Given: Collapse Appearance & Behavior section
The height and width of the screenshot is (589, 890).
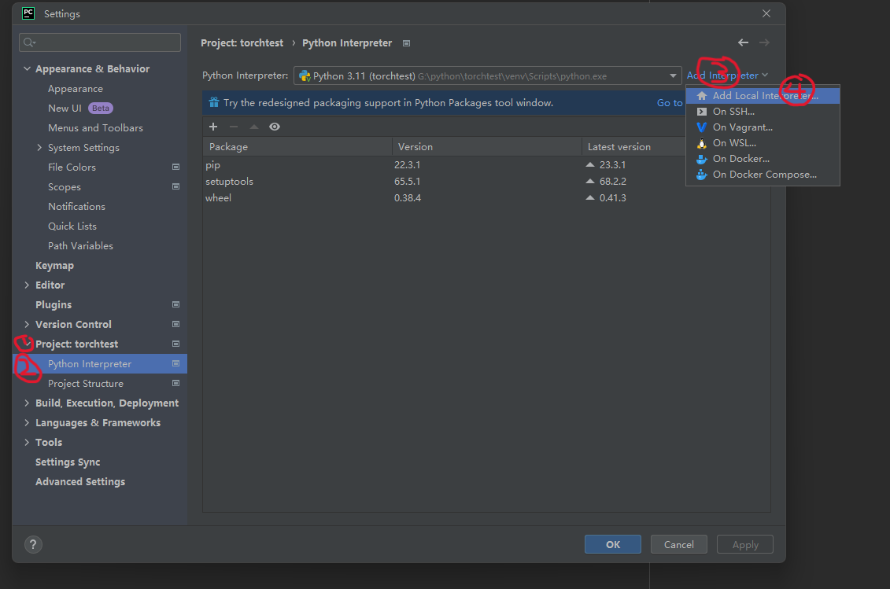Looking at the screenshot, I should click(27, 68).
